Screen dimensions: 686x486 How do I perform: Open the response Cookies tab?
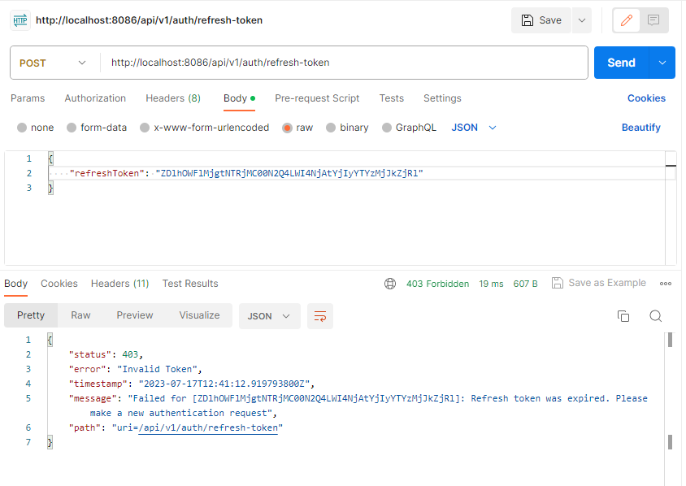pos(59,284)
